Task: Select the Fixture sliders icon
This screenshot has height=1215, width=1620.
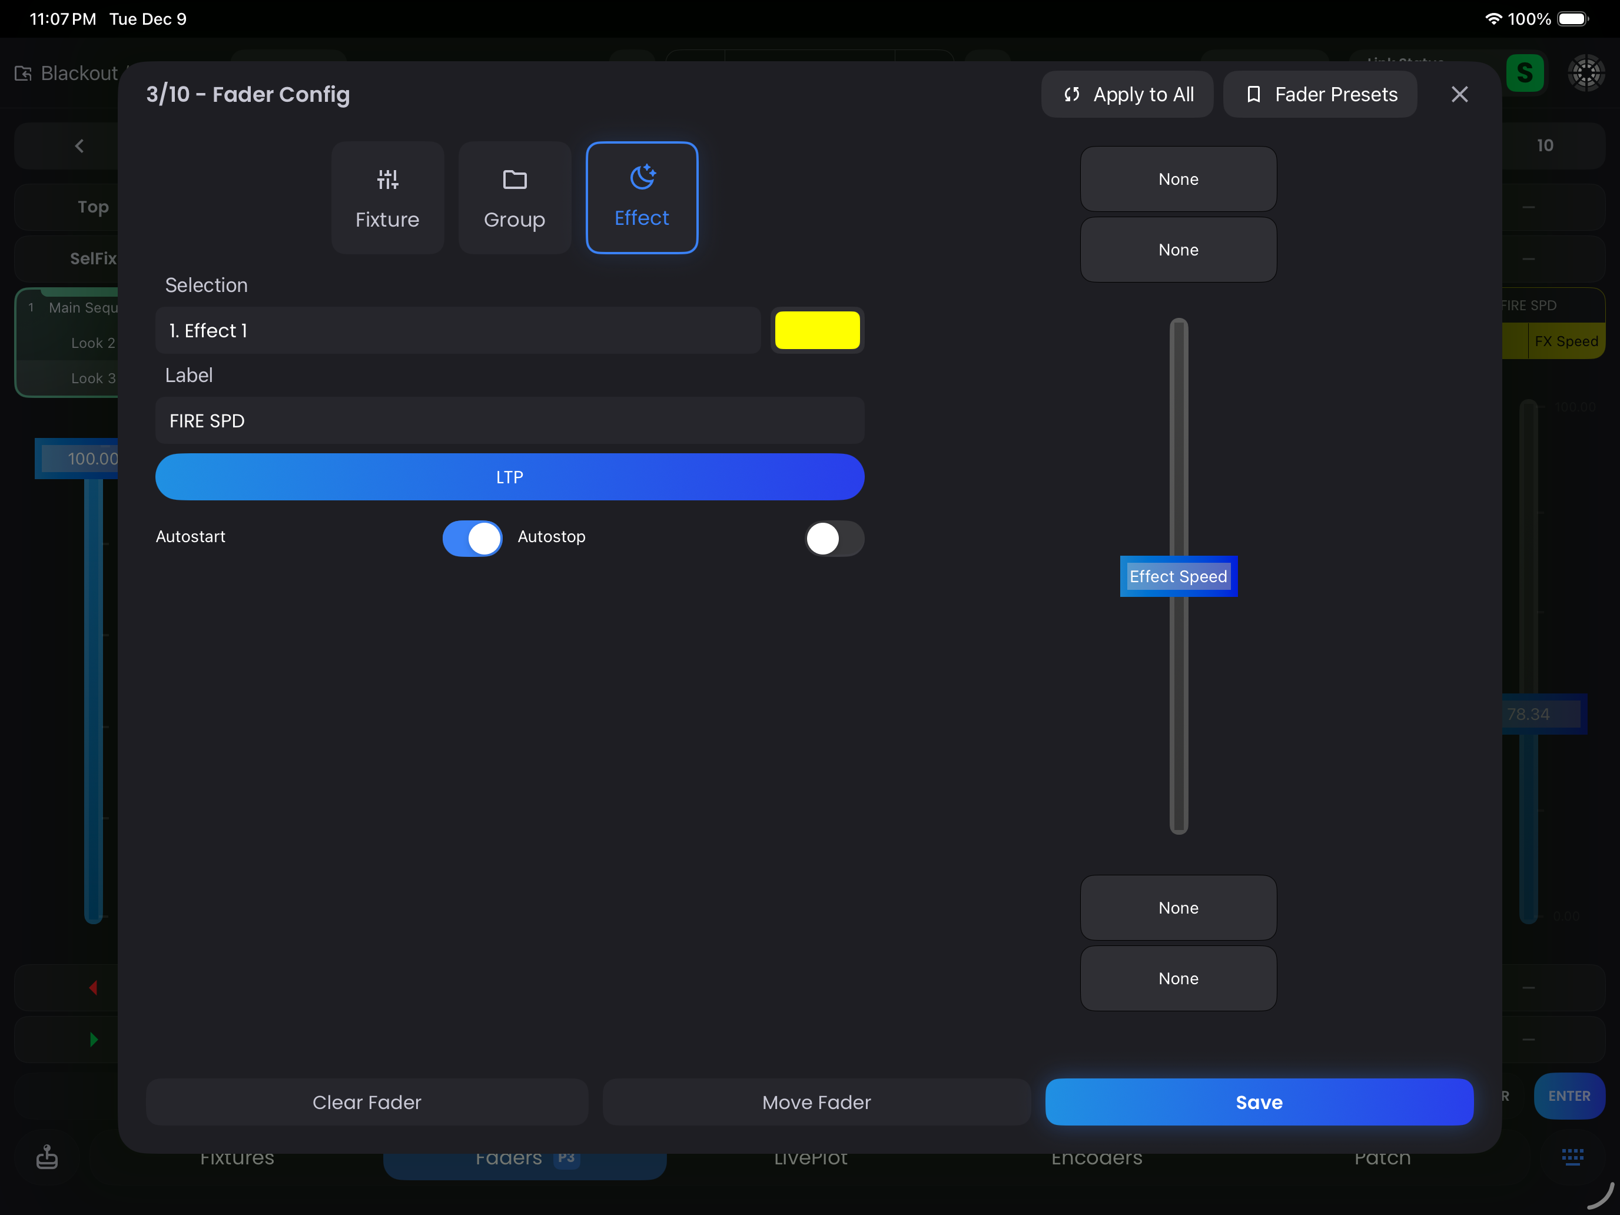Action: click(387, 180)
